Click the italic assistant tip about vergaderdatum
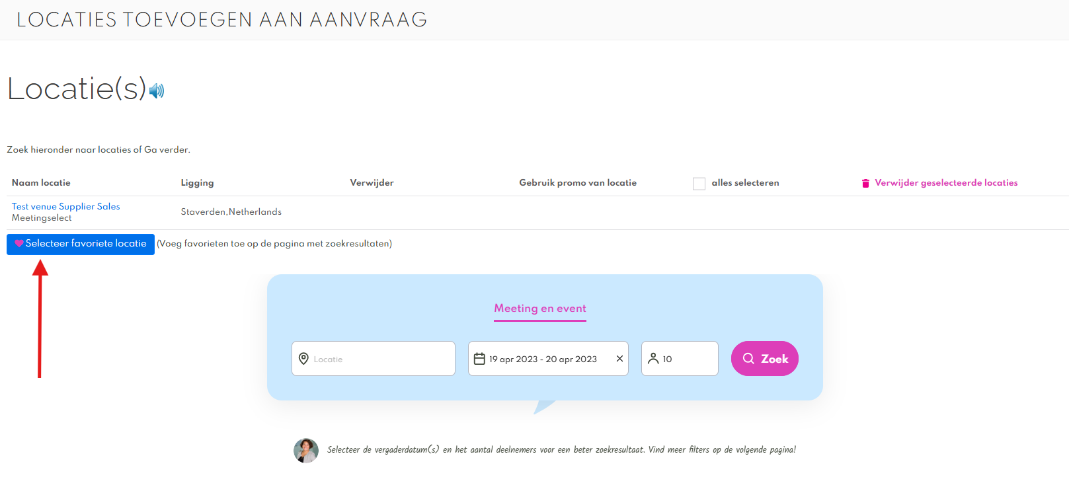Image resolution: width=1069 pixels, height=491 pixels. [561, 450]
